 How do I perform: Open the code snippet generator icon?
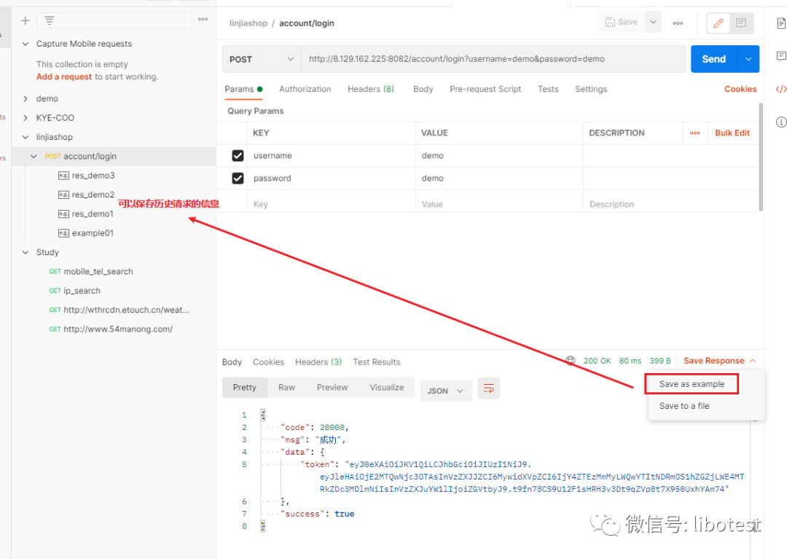pyautogui.click(x=781, y=89)
